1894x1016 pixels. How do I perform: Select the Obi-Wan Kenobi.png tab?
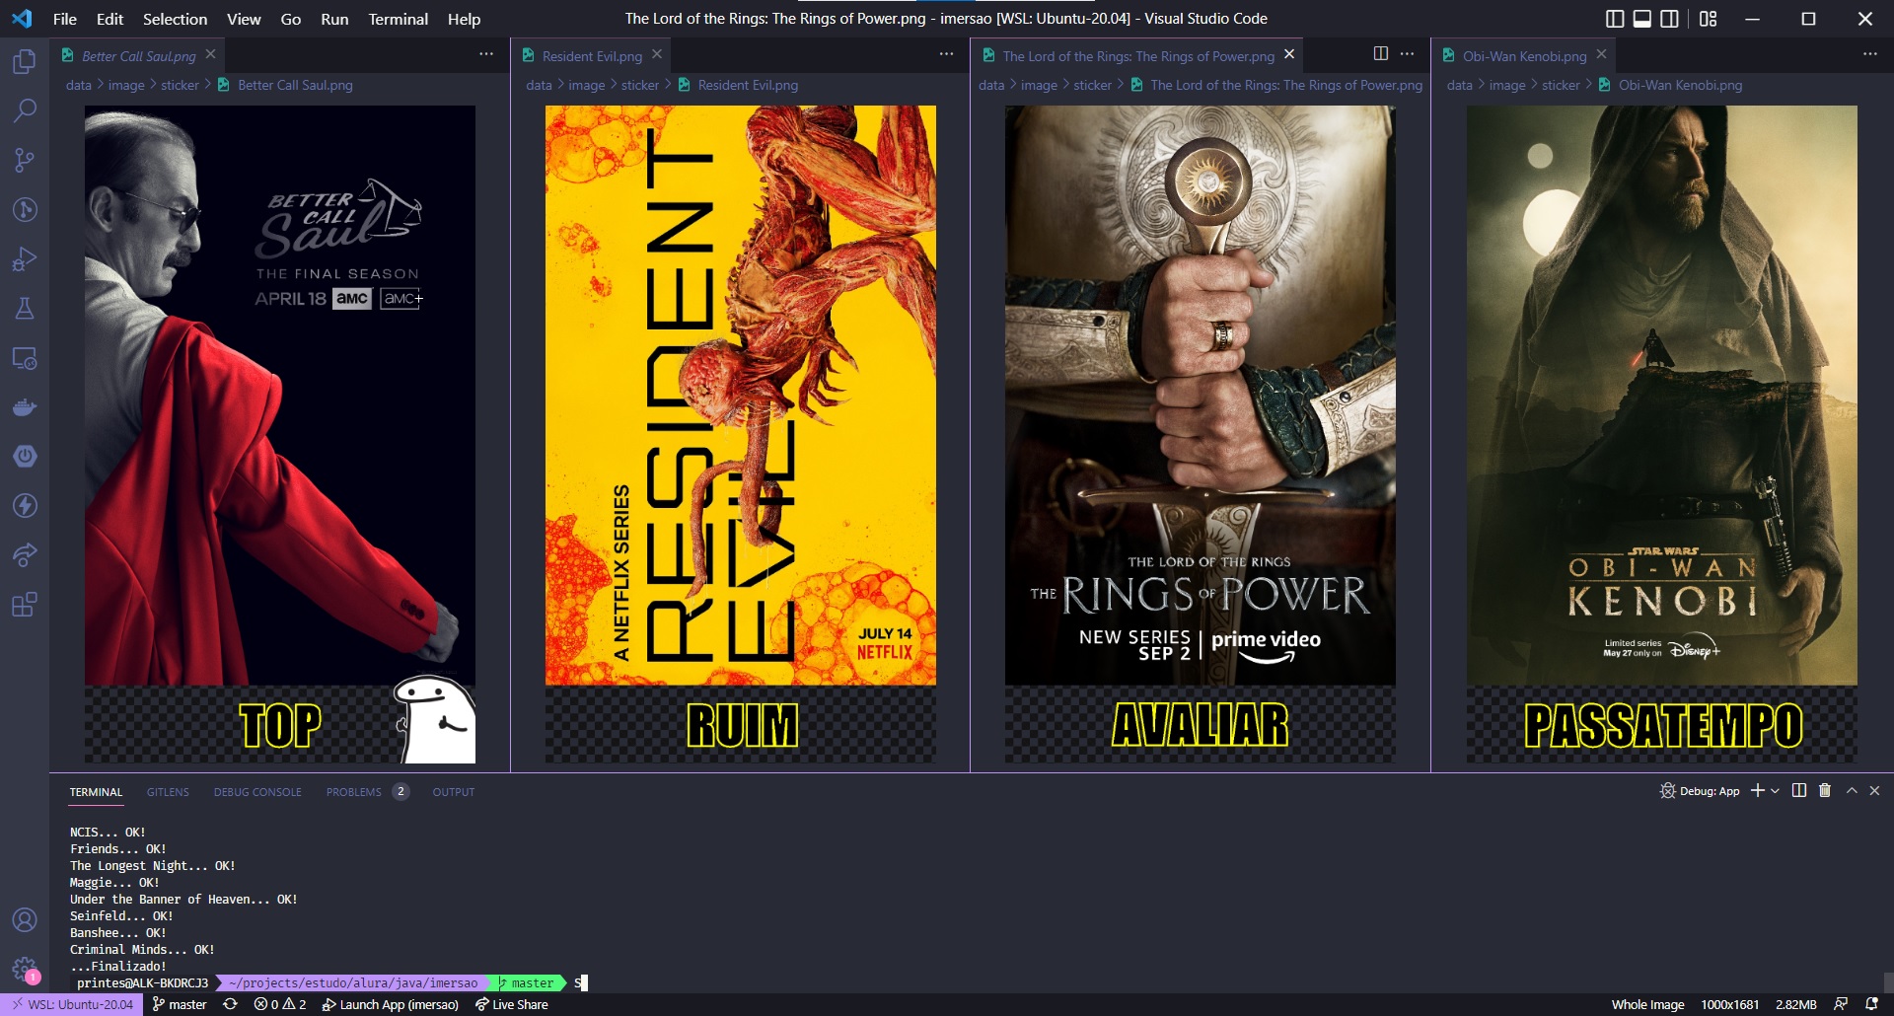click(1524, 56)
